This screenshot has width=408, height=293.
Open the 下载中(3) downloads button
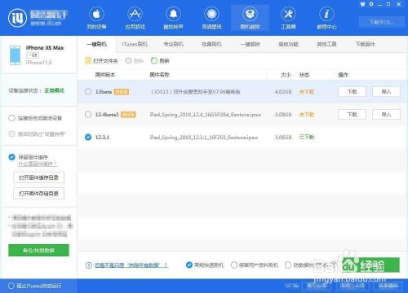(381, 22)
